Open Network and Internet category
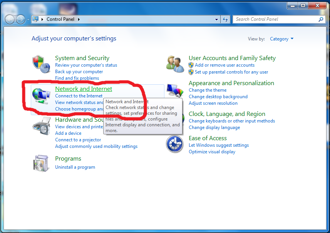 pyautogui.click(x=84, y=89)
